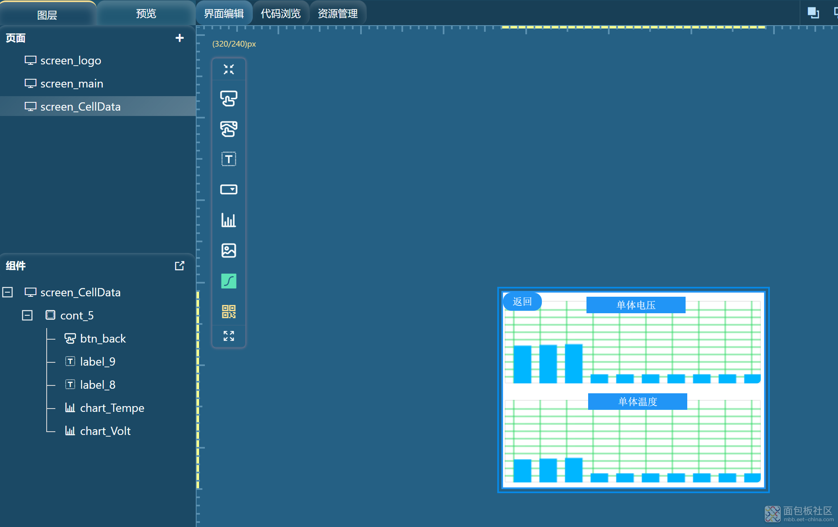The width and height of the screenshot is (838, 527).
Task: Click chart icon next to chart_Volt
Action: pyautogui.click(x=70, y=431)
